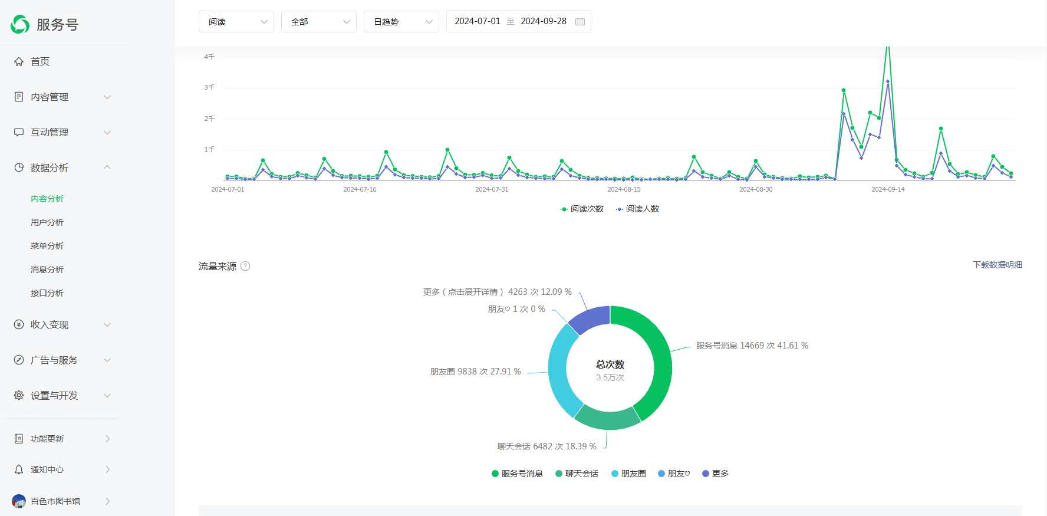This screenshot has height=516, width=1047.
Task: Click the 广告与服务 compass icon
Action: (x=19, y=360)
